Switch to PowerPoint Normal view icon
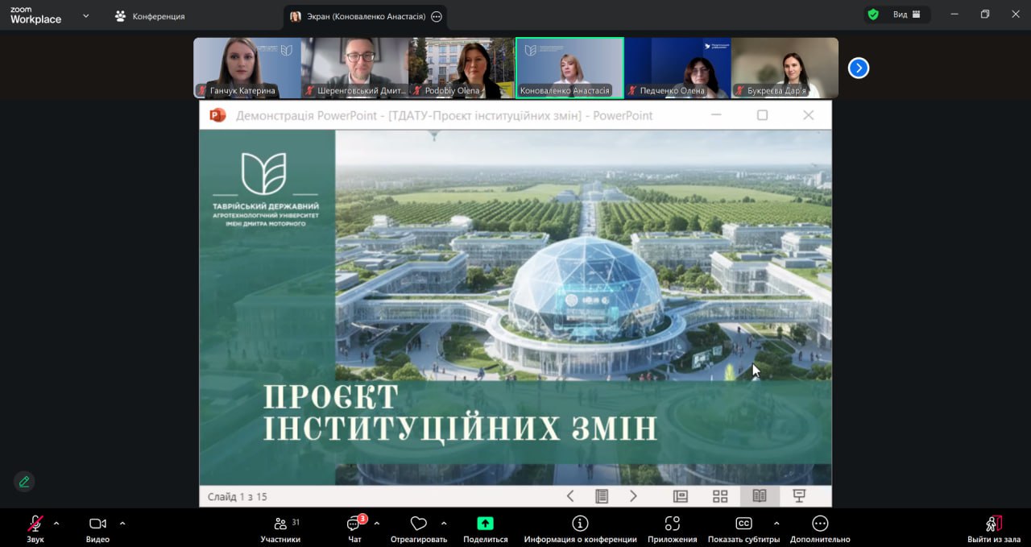Screen dimensions: 1031x547 [x=681, y=496]
